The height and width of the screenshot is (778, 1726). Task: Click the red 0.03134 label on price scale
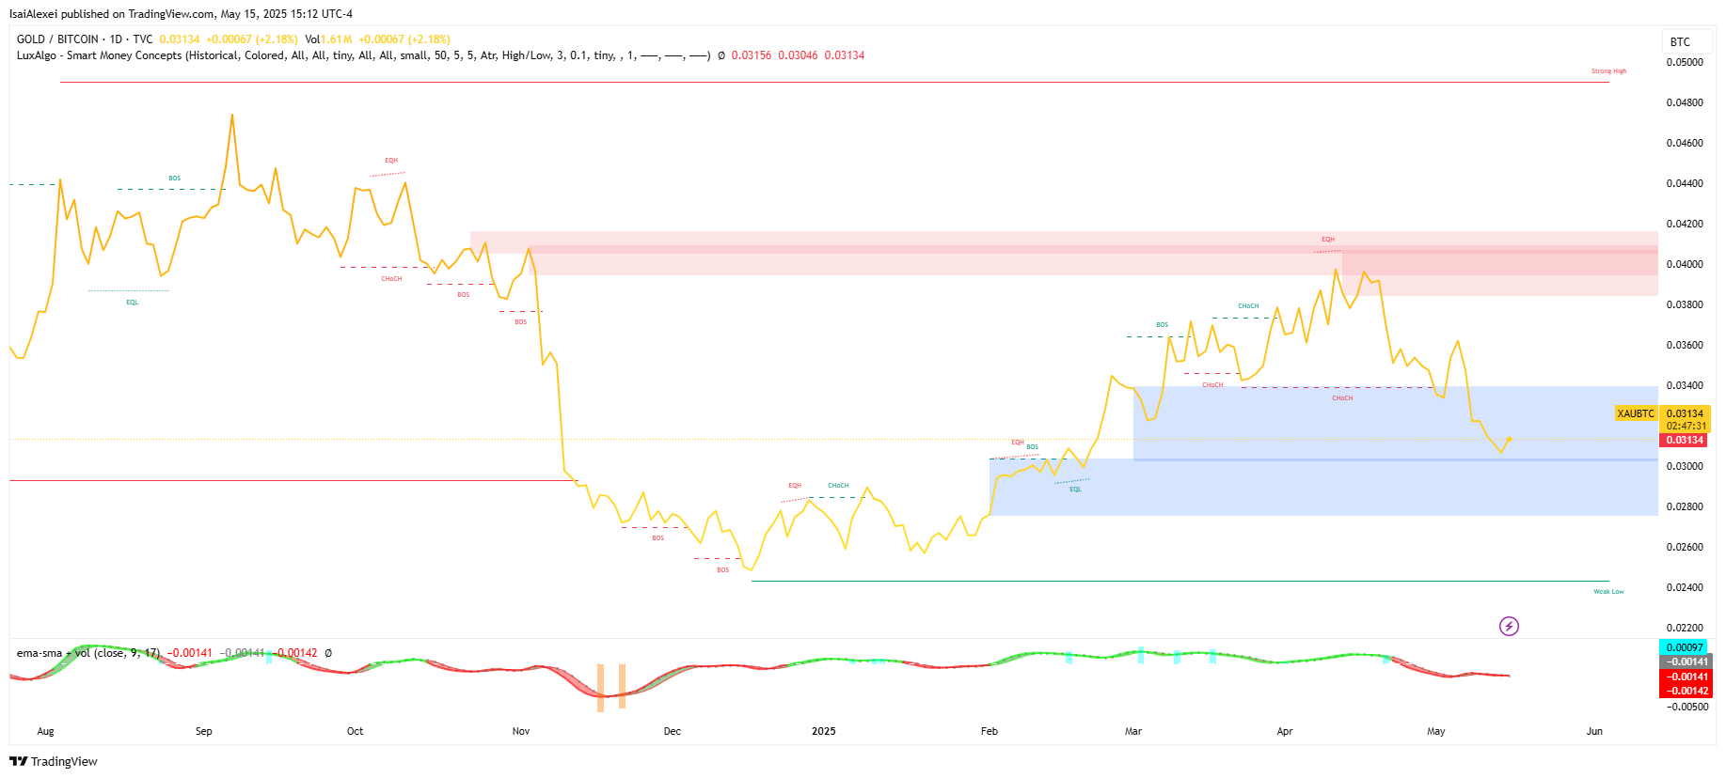pyautogui.click(x=1685, y=441)
